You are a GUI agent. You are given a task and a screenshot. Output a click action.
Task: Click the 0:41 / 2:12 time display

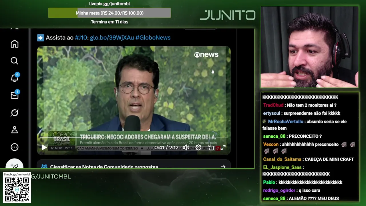[166, 148]
